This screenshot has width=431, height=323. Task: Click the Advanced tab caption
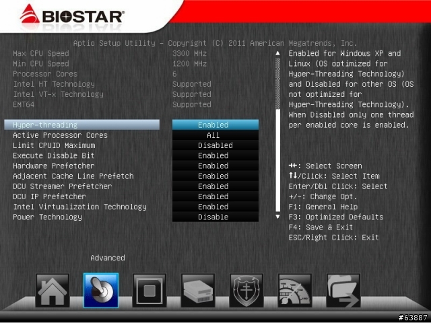coord(108,258)
